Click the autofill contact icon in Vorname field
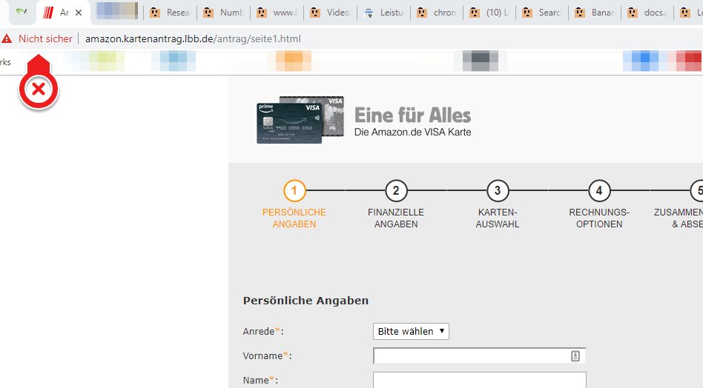 pos(575,355)
